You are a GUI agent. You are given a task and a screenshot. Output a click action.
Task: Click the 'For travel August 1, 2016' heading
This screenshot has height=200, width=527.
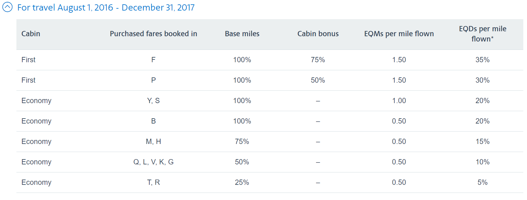tap(106, 7)
